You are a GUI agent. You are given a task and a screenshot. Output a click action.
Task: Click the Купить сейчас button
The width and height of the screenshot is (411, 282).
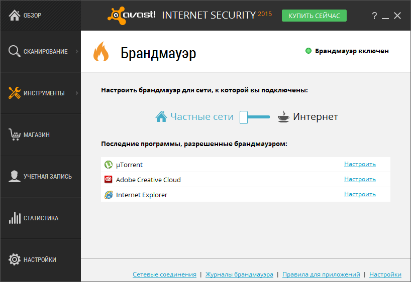pyautogui.click(x=314, y=16)
